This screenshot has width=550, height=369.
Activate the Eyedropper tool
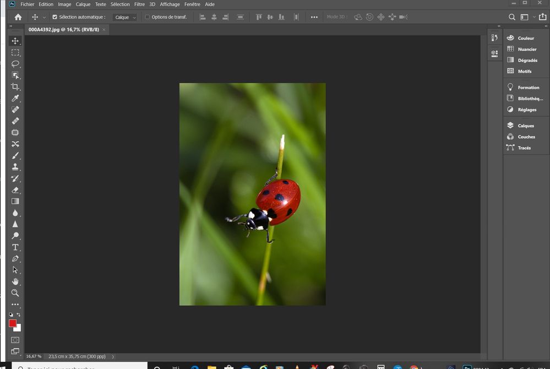15,98
